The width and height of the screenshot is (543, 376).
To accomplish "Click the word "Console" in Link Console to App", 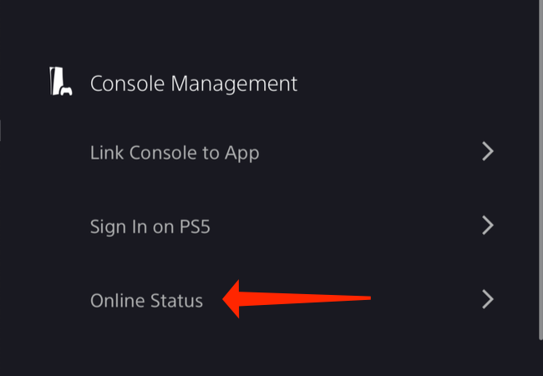I will 152,153.
